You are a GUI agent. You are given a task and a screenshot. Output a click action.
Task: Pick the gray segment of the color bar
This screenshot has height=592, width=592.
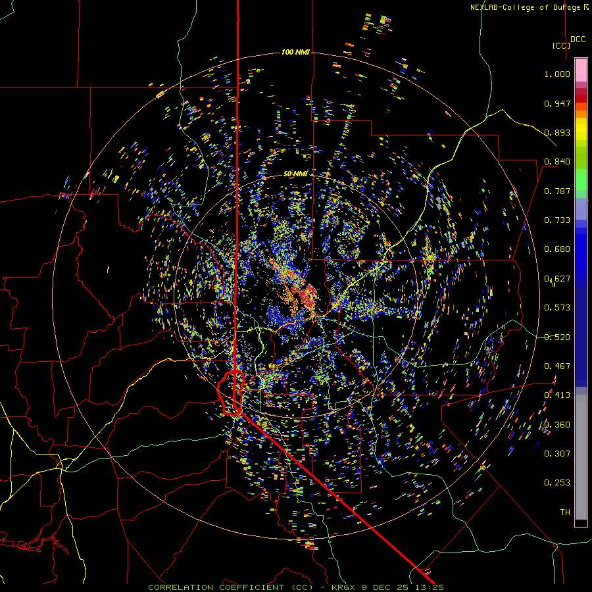pyautogui.click(x=581, y=457)
